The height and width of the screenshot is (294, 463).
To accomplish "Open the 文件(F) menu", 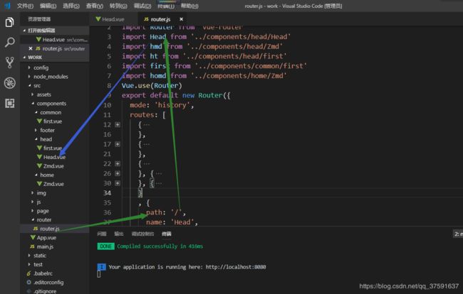I will (25, 6).
